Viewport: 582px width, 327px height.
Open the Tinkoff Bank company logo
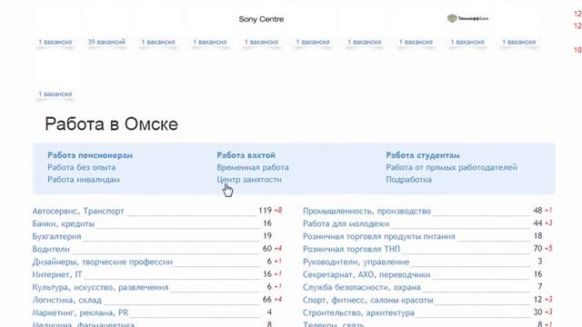point(467,18)
